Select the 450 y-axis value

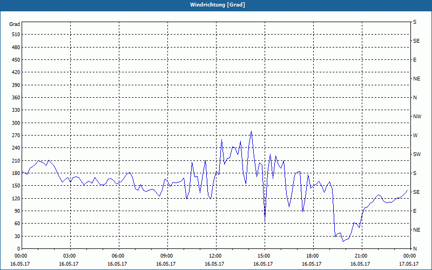click(x=16, y=60)
